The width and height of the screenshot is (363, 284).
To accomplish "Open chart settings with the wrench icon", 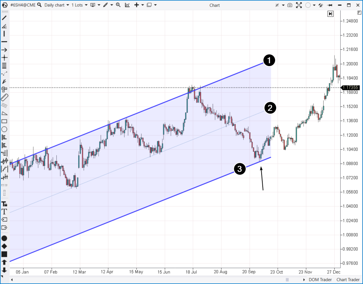I will [321, 5].
